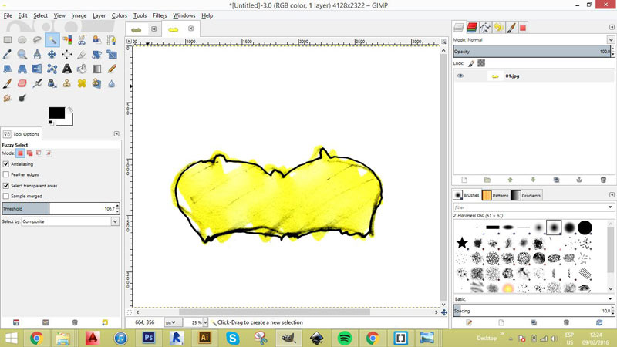Select the Fuzzy Select magic wand tool

[52, 40]
